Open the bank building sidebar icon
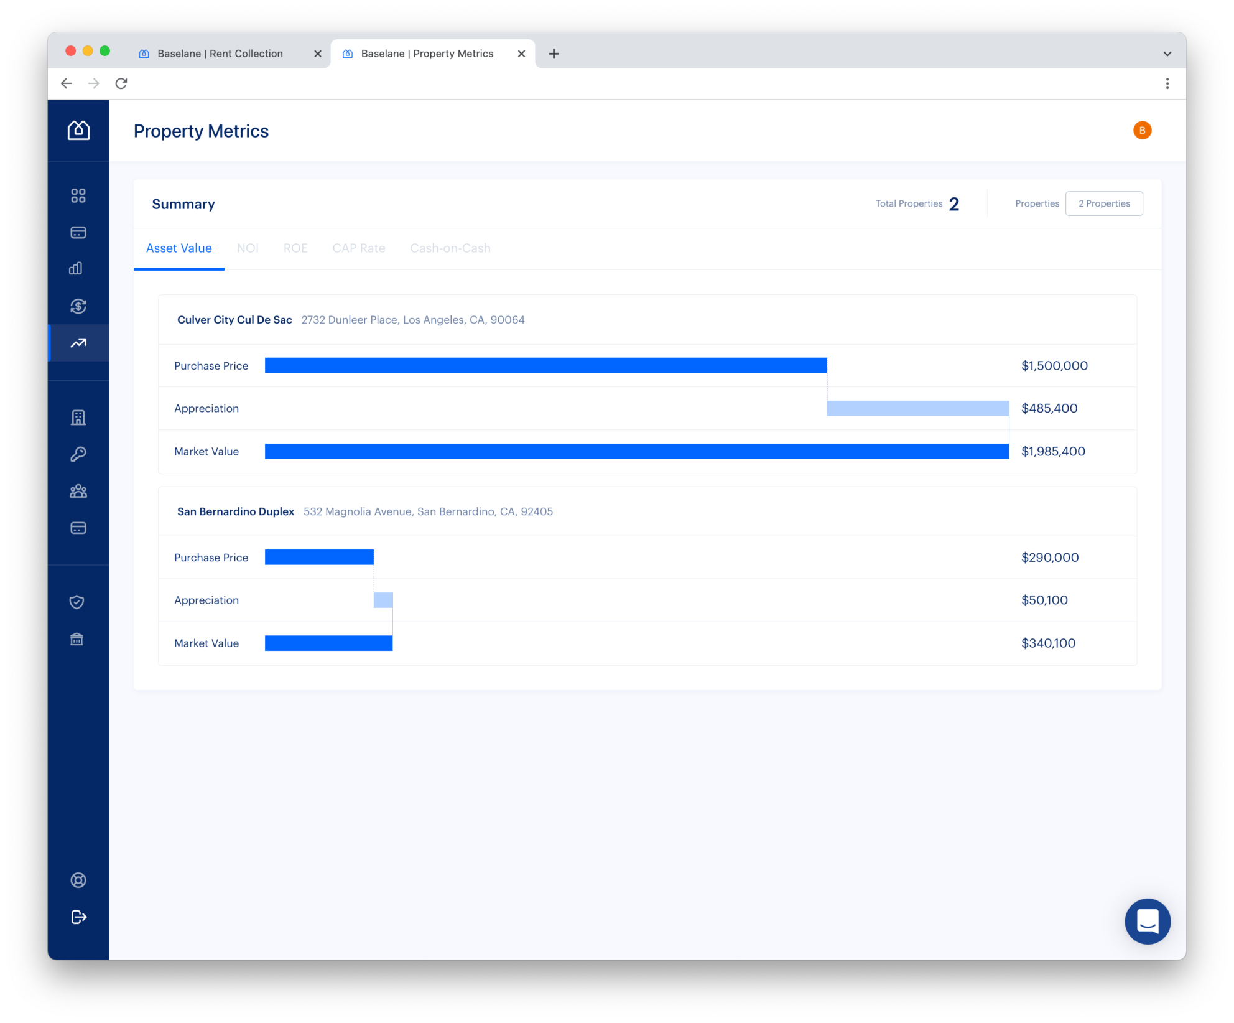The width and height of the screenshot is (1234, 1023). coord(77,639)
